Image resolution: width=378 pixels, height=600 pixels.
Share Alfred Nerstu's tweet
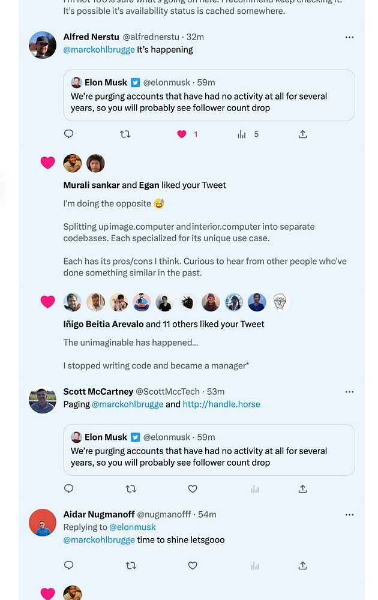pos(303,134)
